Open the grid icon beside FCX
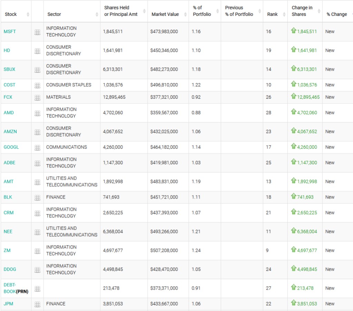The image size is (353, 311). coord(37,98)
